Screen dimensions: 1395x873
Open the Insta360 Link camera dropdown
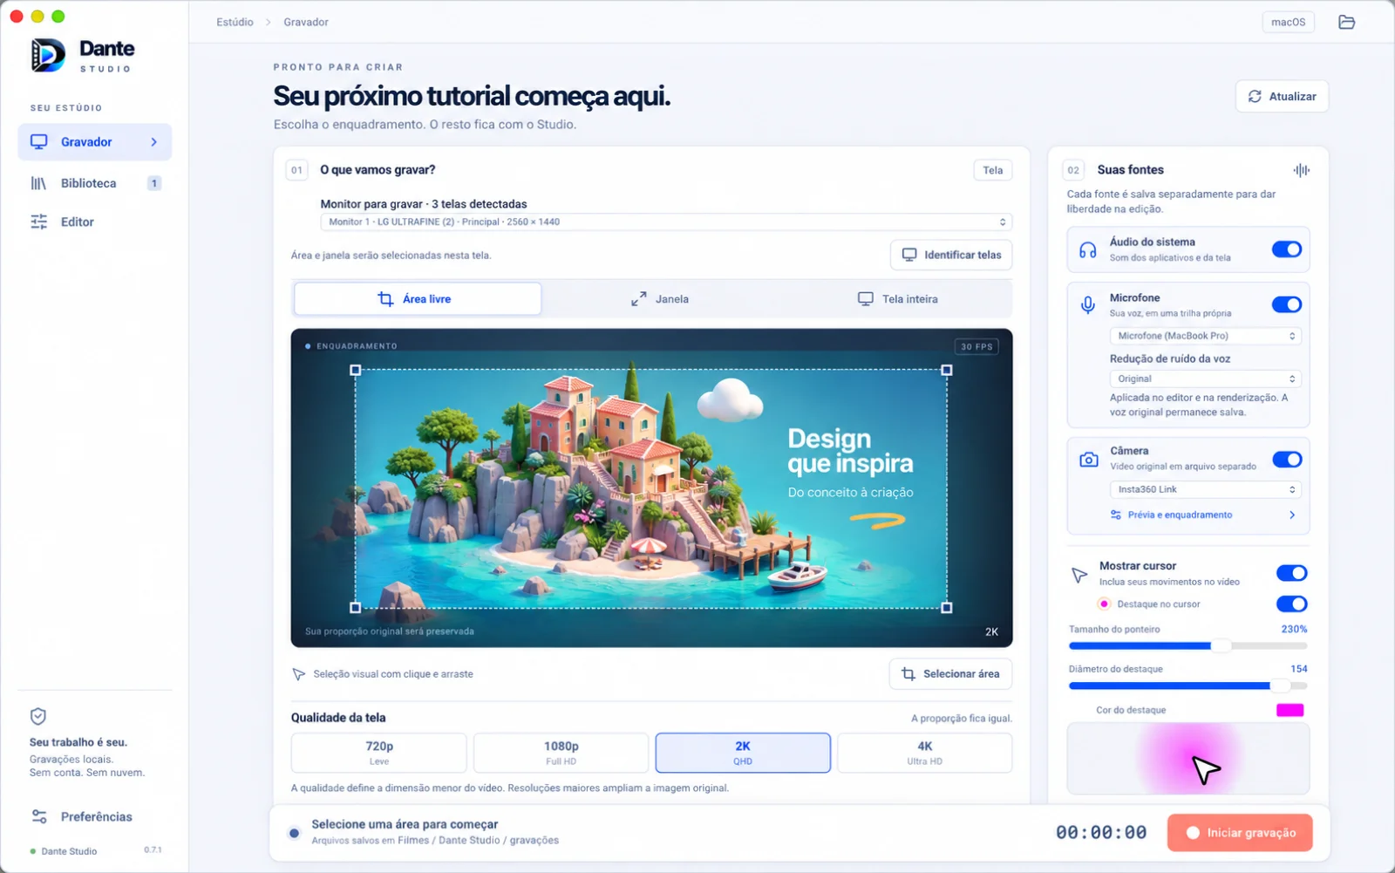(1205, 489)
